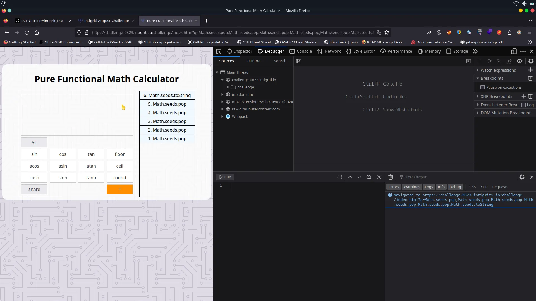Toggle XHR console filter

[x=484, y=187]
